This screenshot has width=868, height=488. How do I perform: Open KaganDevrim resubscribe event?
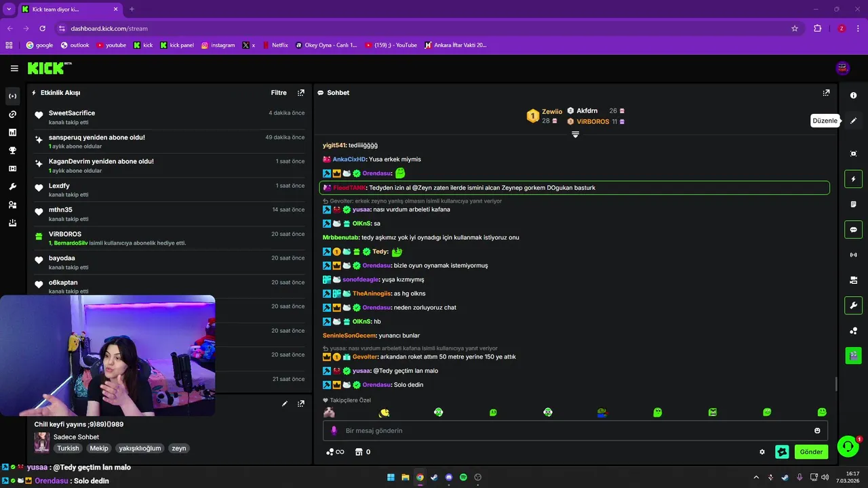click(x=170, y=165)
